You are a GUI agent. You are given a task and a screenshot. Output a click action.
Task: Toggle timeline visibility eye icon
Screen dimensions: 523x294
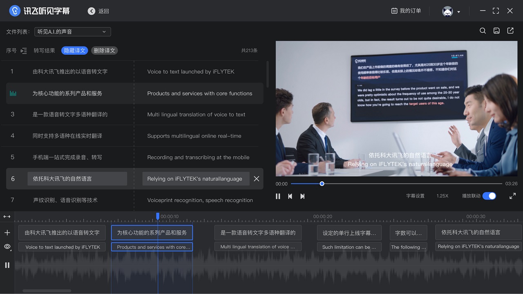[7, 247]
